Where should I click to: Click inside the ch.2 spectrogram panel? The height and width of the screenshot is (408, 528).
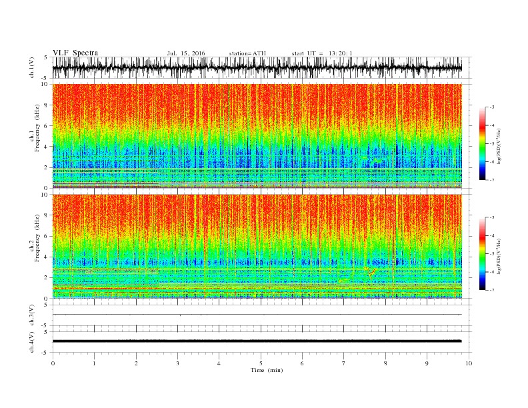pyautogui.click(x=257, y=246)
